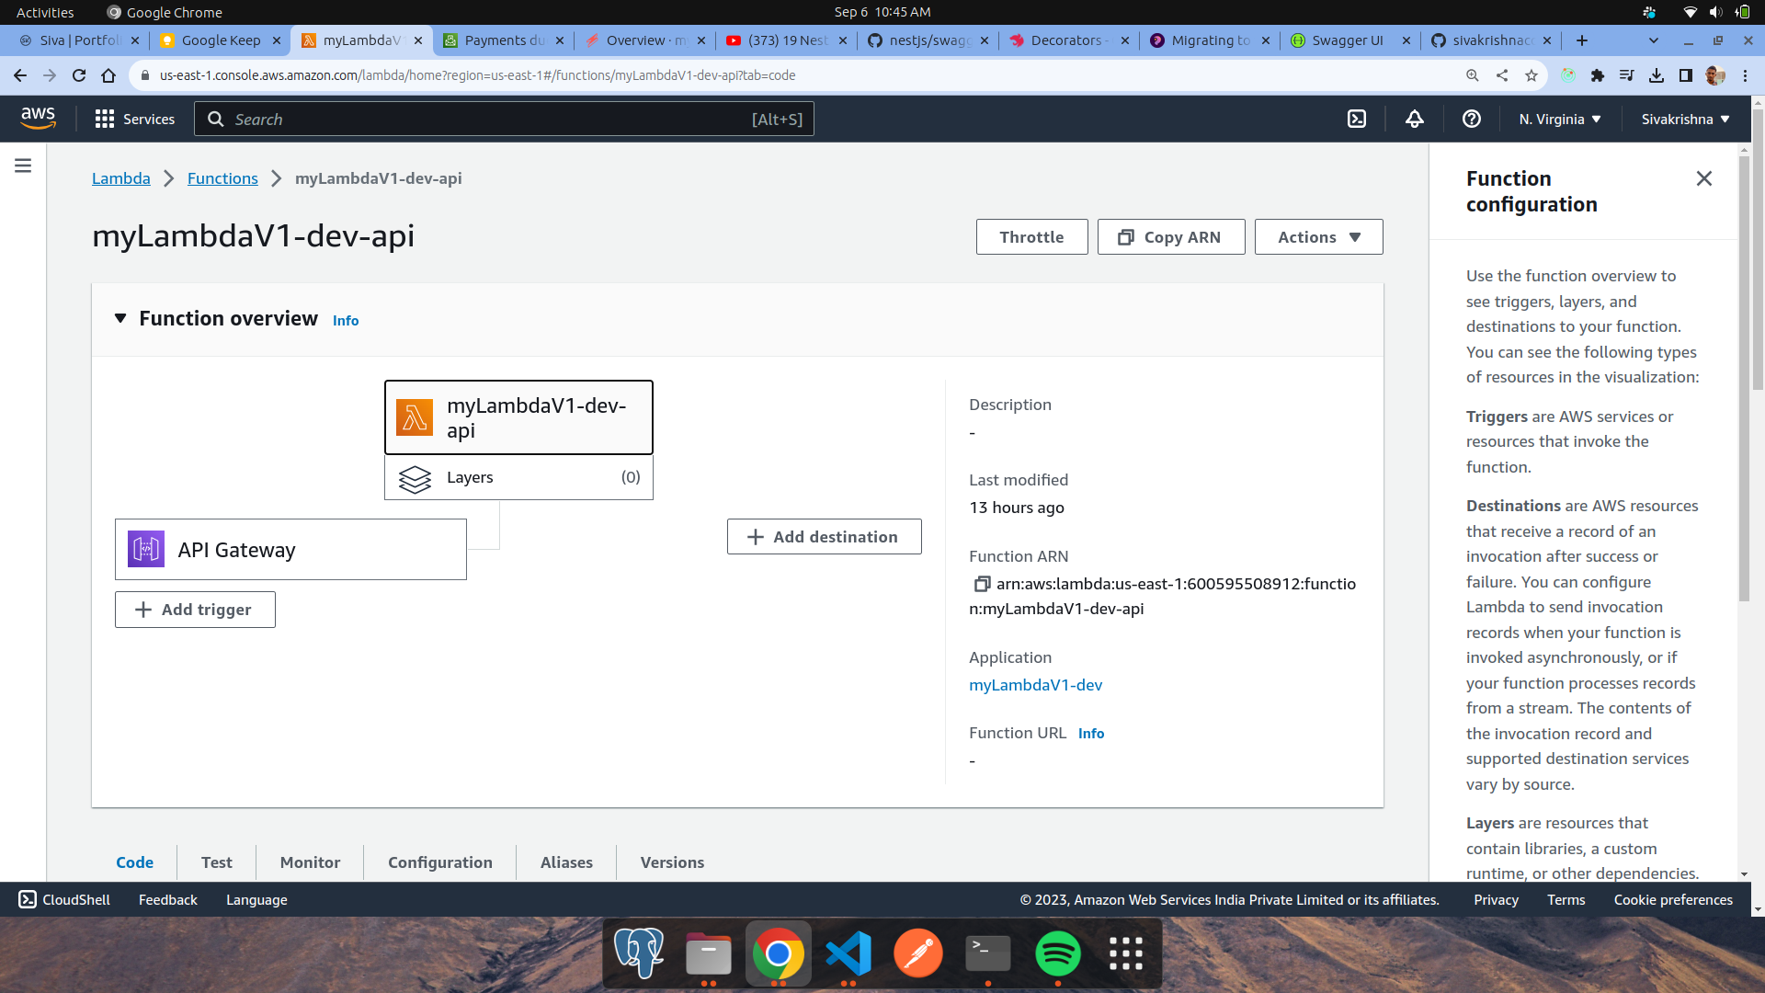Click the API Gateway trigger icon
The image size is (1765, 993).
click(x=145, y=549)
